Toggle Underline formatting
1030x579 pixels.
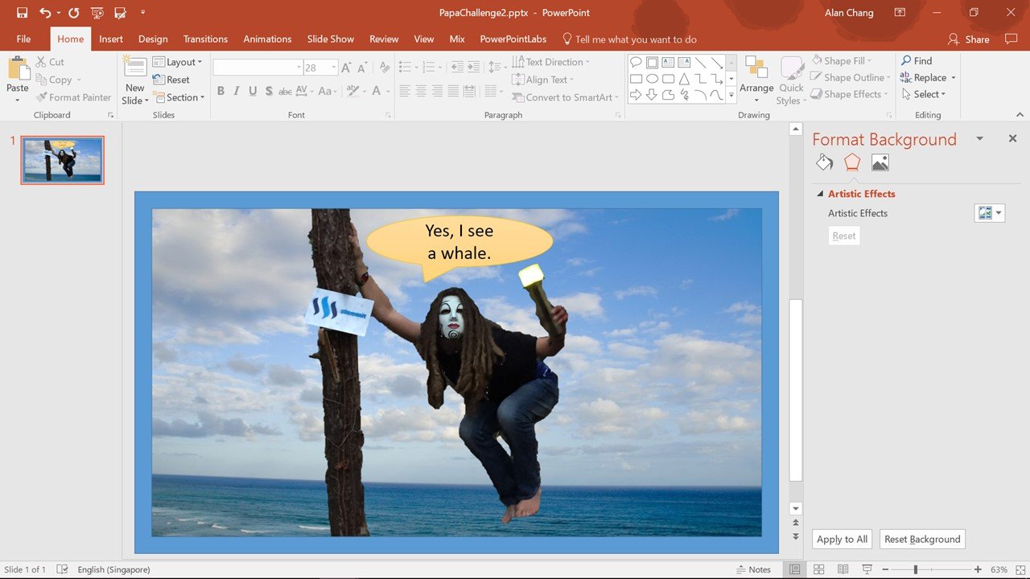[x=253, y=91]
